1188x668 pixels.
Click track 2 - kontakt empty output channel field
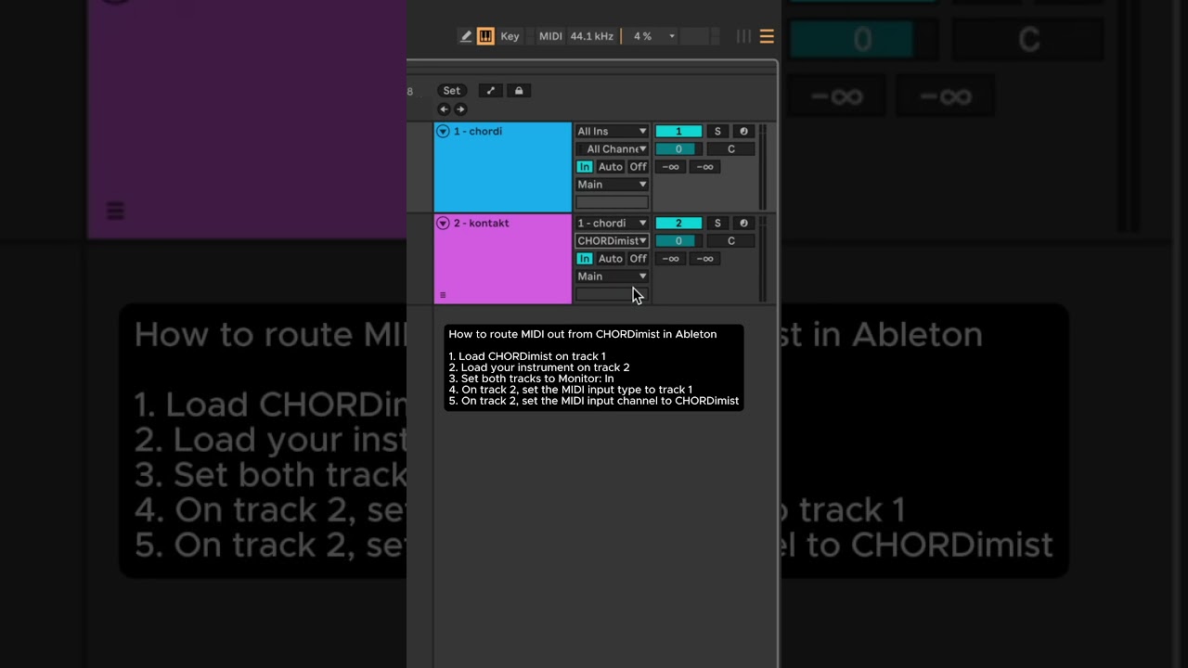pos(612,294)
